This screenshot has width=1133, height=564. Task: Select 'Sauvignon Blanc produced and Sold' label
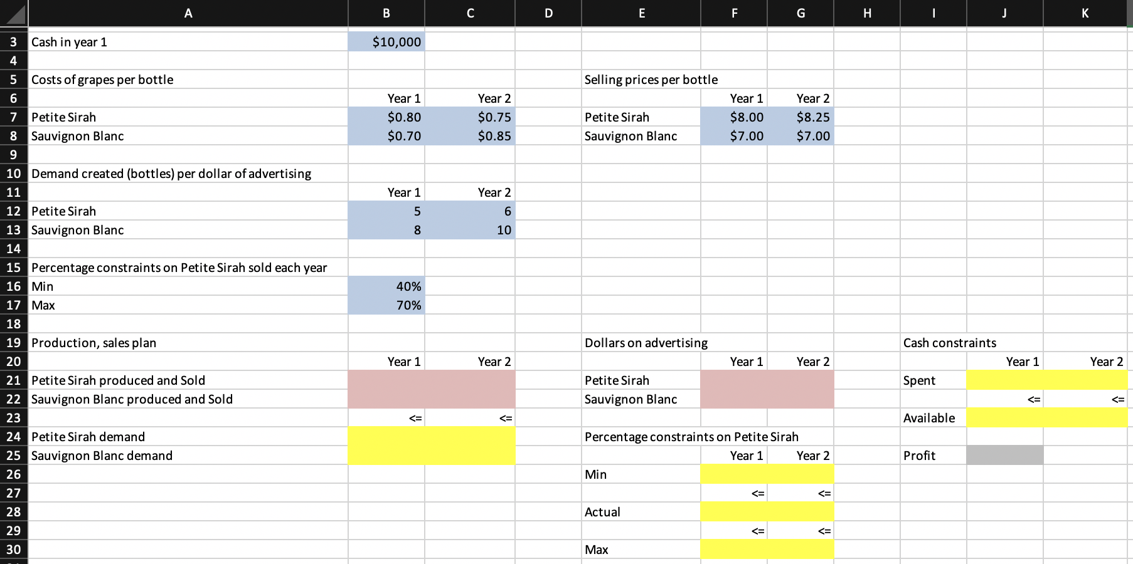click(x=188, y=399)
